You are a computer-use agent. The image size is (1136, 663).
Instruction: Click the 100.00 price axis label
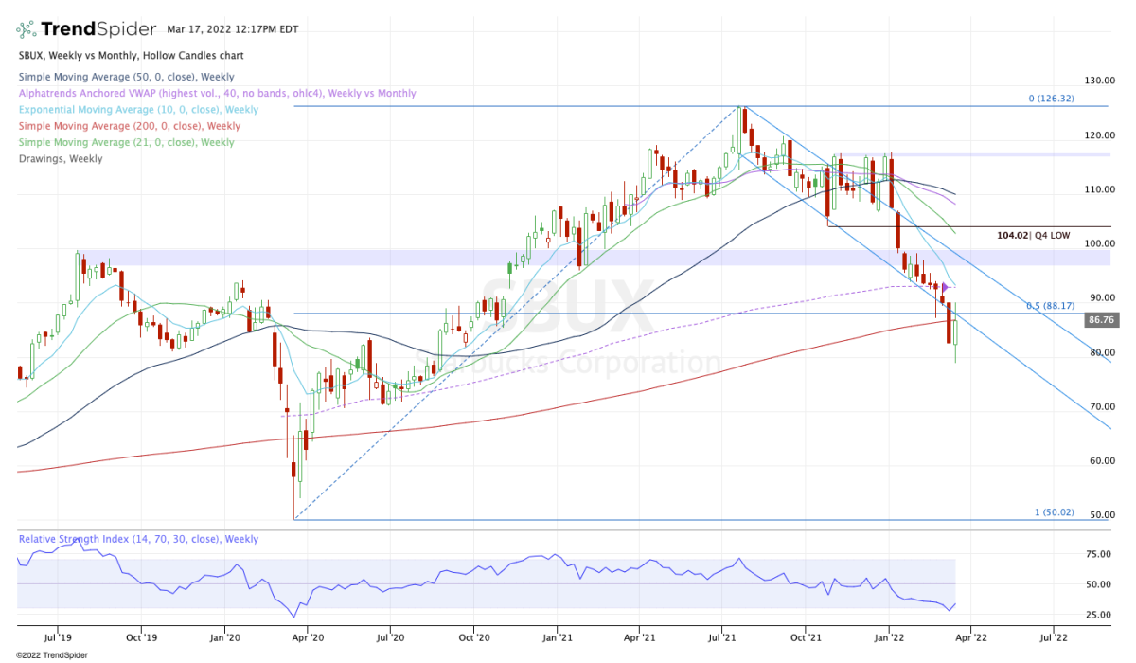[x=1102, y=244]
